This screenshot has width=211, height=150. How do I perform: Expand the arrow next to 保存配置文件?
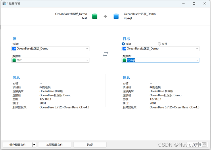click(x=34, y=145)
